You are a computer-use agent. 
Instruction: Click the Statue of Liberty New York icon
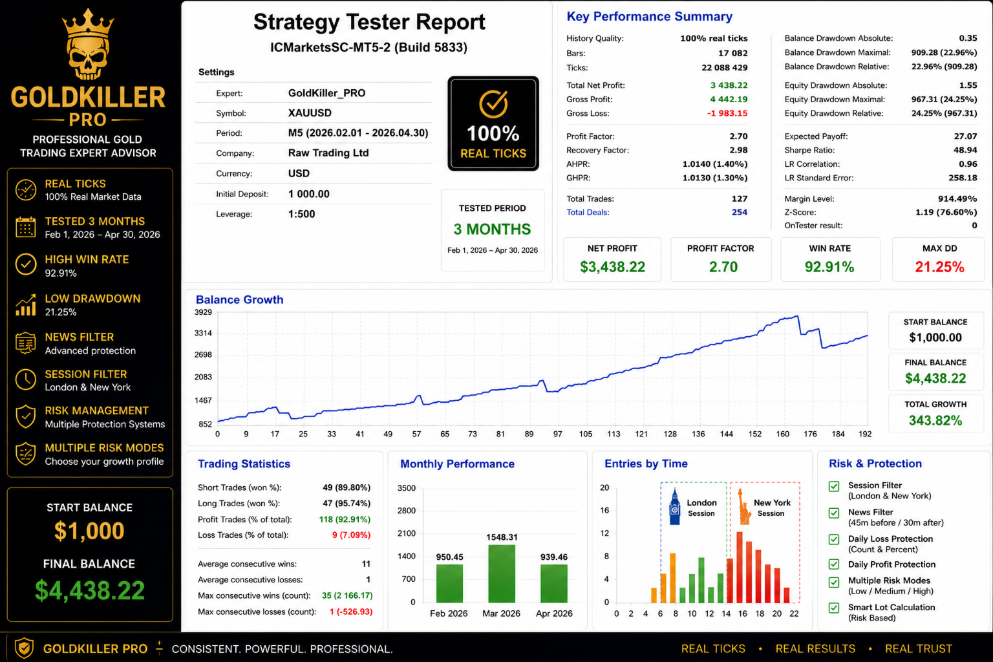point(743,506)
